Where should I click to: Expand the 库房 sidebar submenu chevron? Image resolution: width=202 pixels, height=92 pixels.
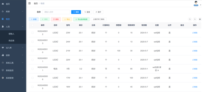[22, 11]
